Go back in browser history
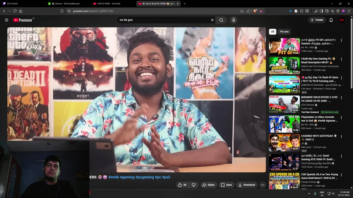The height and width of the screenshot is (198, 353). [x=4, y=11]
